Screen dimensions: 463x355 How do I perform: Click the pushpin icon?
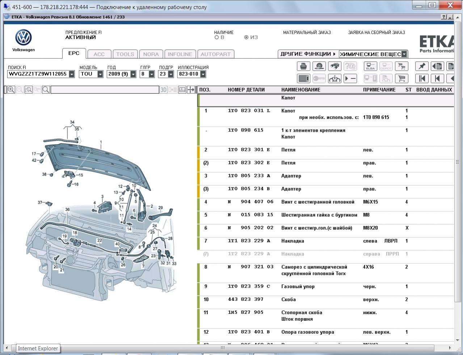(422, 66)
